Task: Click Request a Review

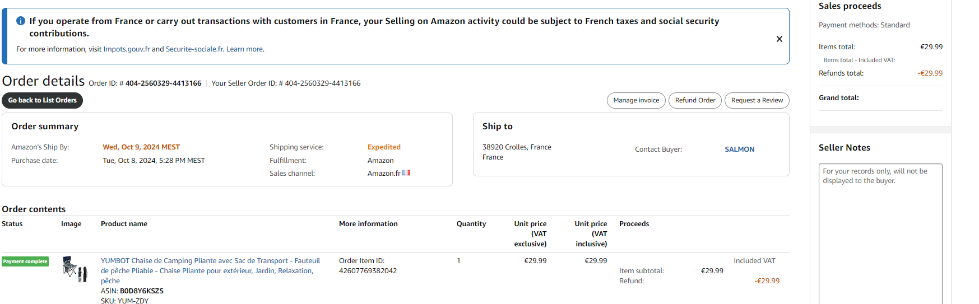Action: (x=757, y=100)
